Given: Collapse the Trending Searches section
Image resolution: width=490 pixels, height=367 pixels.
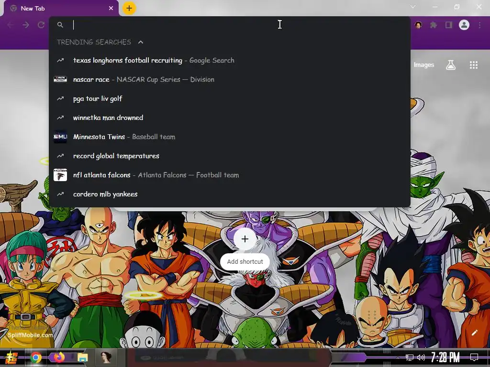Looking at the screenshot, I should 141,42.
